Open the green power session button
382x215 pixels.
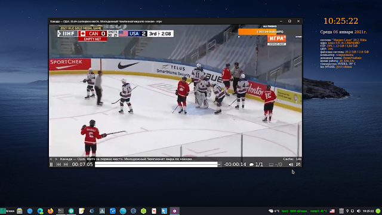point(378,211)
